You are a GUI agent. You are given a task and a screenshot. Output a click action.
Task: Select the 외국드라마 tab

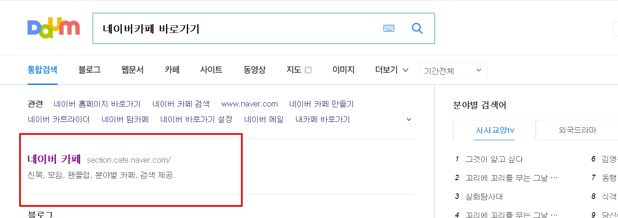click(x=577, y=130)
